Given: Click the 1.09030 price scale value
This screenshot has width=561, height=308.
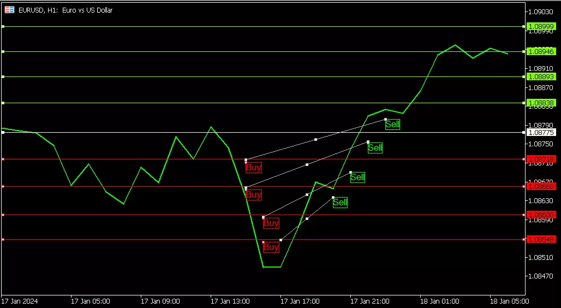Looking at the screenshot, I should [x=542, y=11].
